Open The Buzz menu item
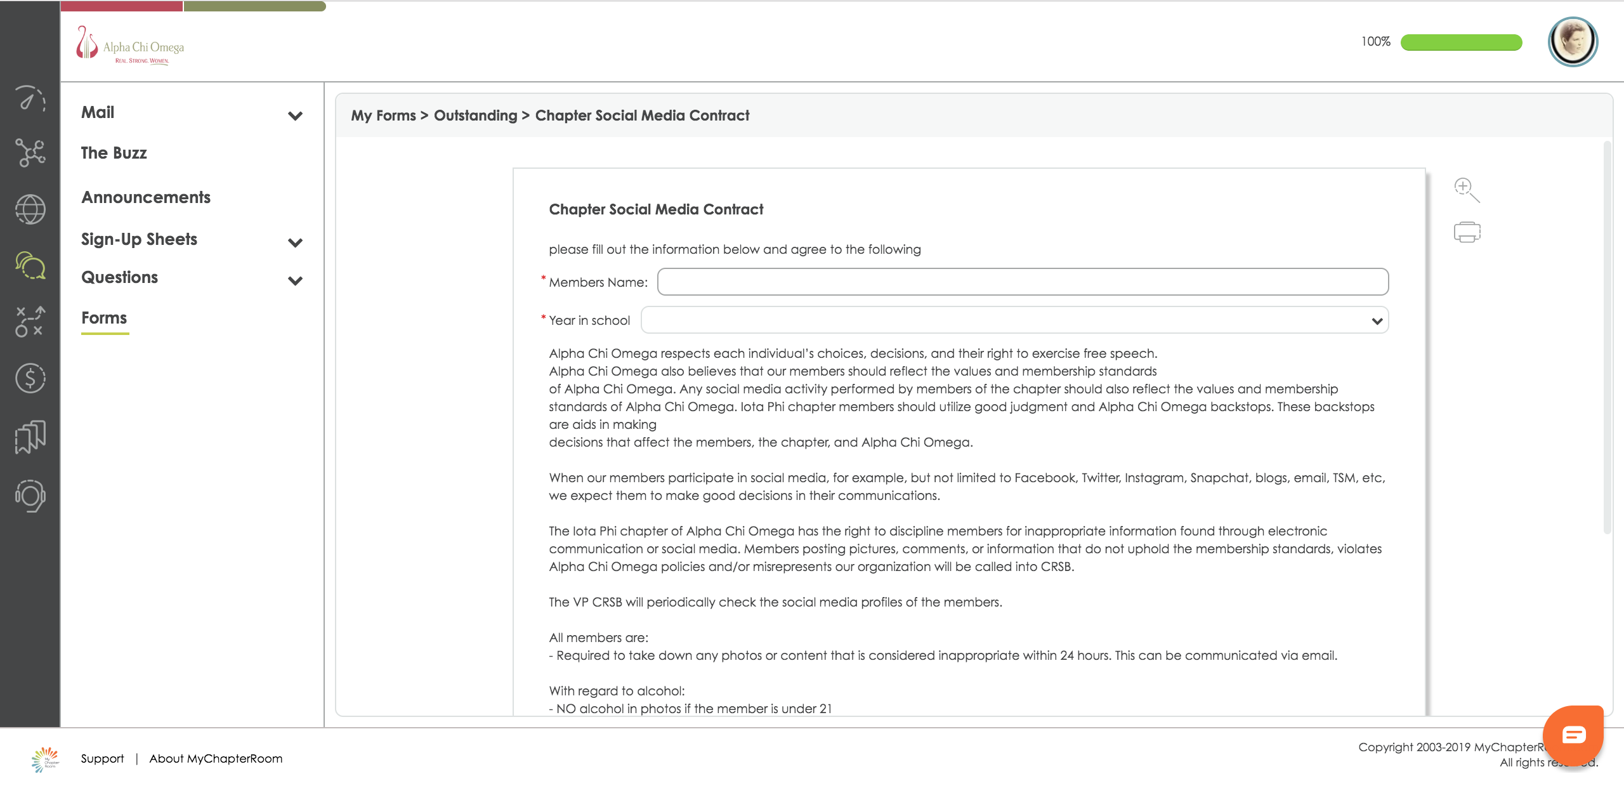The height and width of the screenshot is (788, 1624). [x=114, y=153]
